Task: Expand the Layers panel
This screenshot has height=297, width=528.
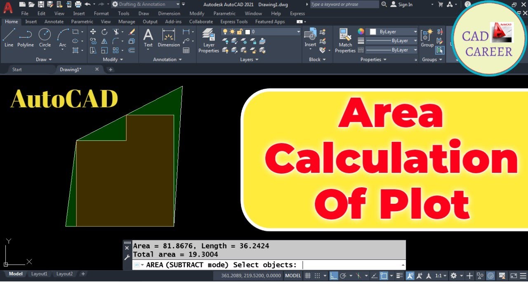Action: pos(249,59)
